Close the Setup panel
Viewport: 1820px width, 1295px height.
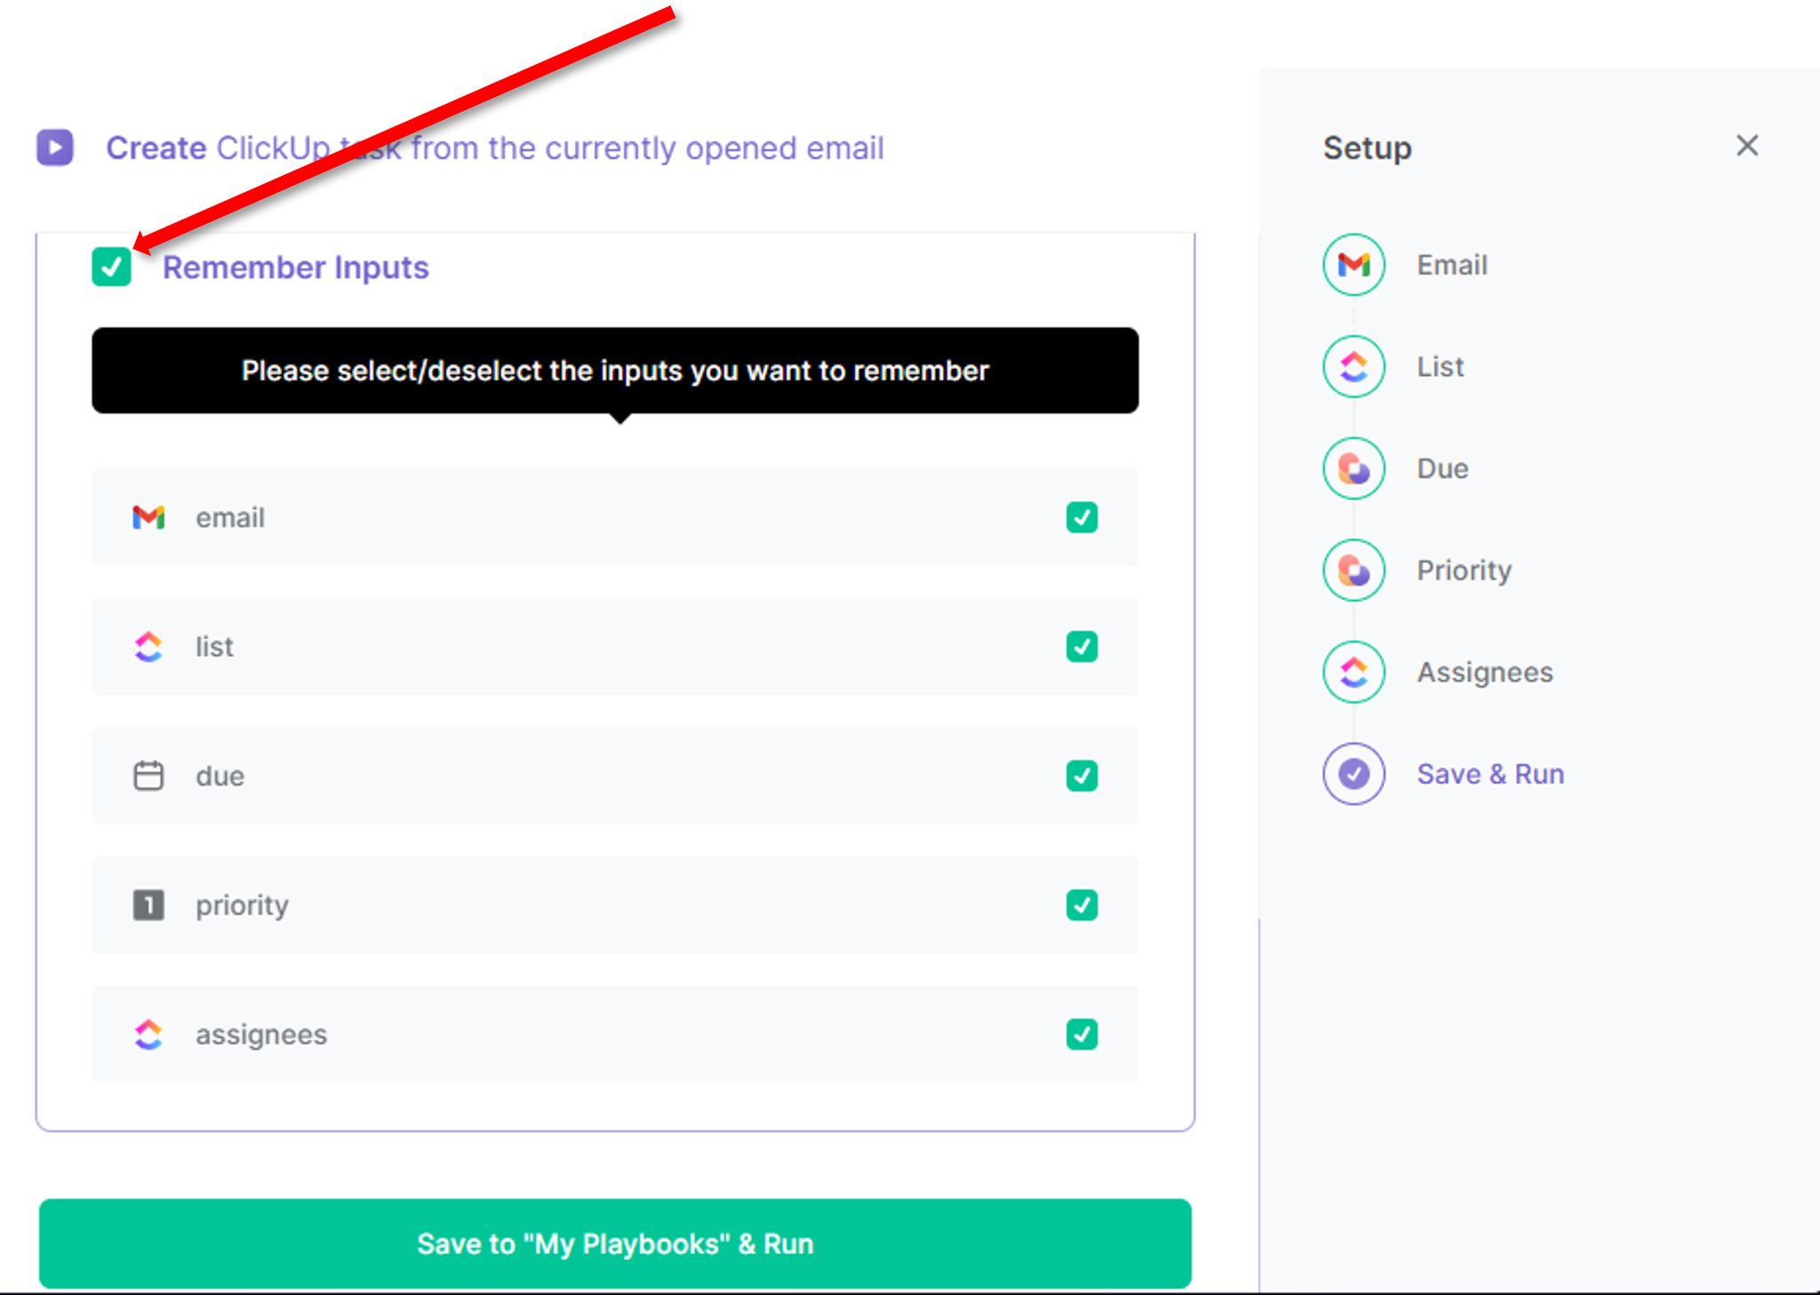pyautogui.click(x=1747, y=146)
